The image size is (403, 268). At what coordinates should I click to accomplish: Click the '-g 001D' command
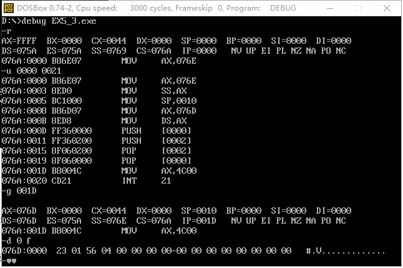point(19,191)
